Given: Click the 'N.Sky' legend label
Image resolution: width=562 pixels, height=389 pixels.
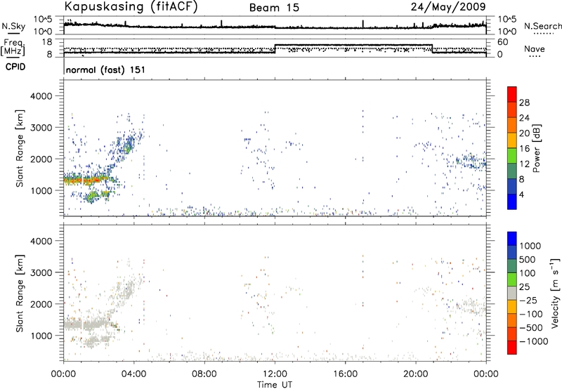Looking at the screenshot, I should click(13, 26).
